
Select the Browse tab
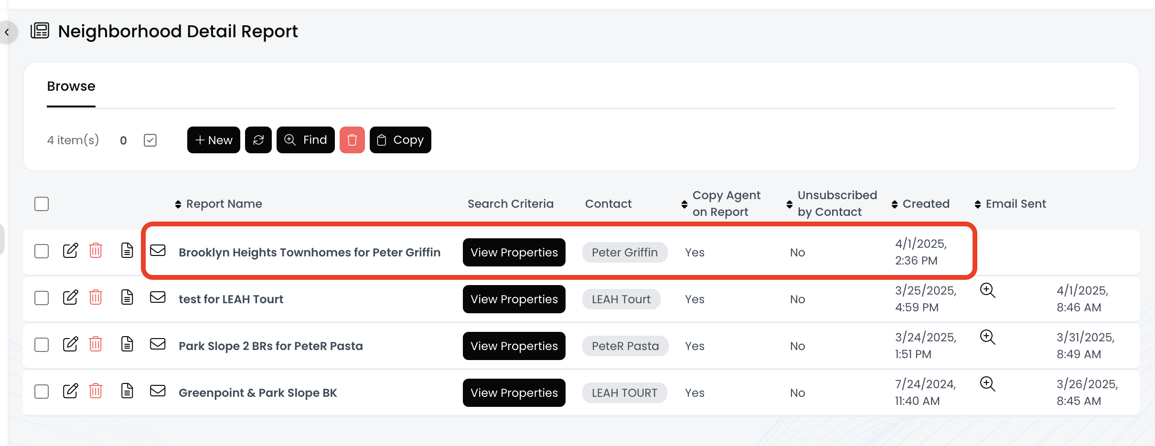pyautogui.click(x=71, y=86)
